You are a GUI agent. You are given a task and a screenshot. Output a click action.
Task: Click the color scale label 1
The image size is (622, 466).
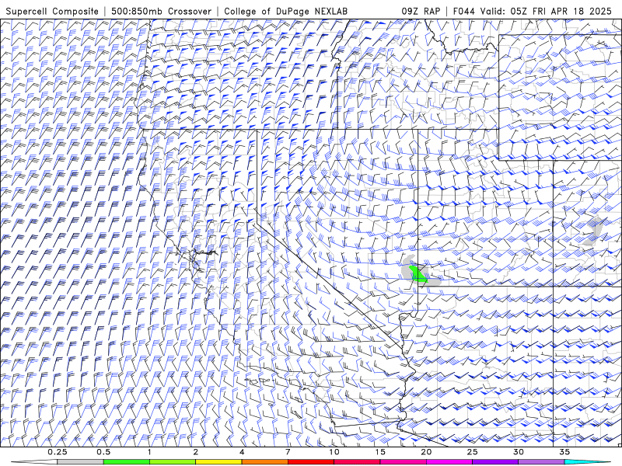coord(149,452)
